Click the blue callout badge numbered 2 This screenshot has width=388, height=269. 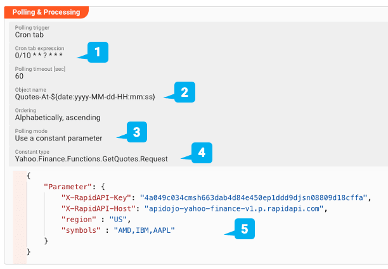(x=184, y=92)
